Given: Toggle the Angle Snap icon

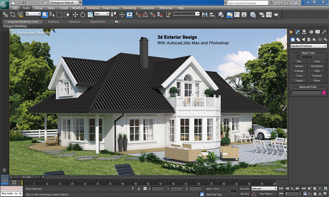Looking at the screenshot, I should (145, 15).
